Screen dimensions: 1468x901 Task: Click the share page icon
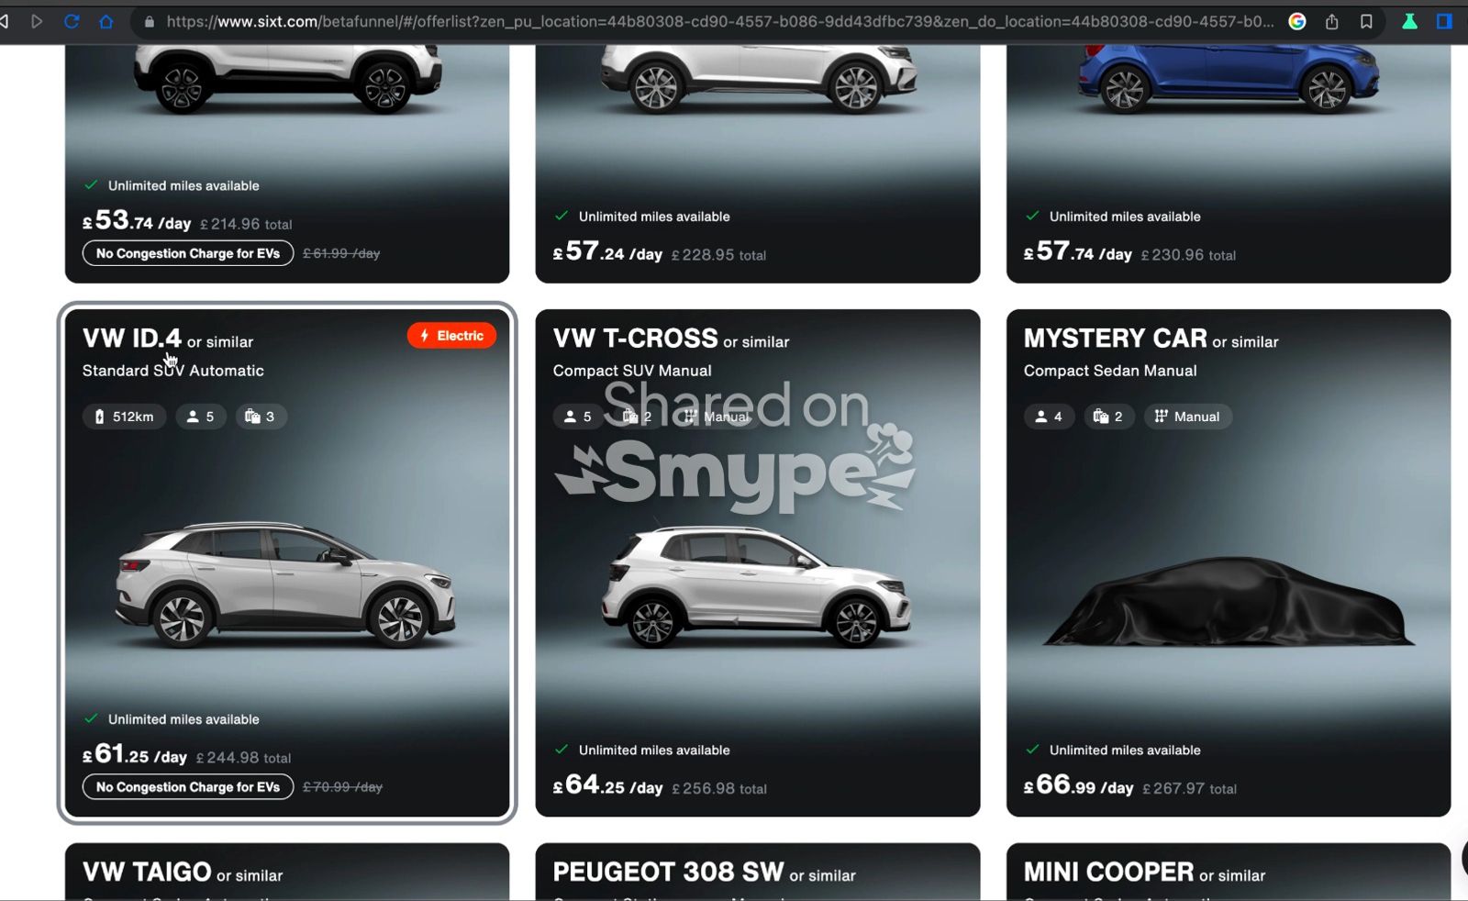(1332, 21)
